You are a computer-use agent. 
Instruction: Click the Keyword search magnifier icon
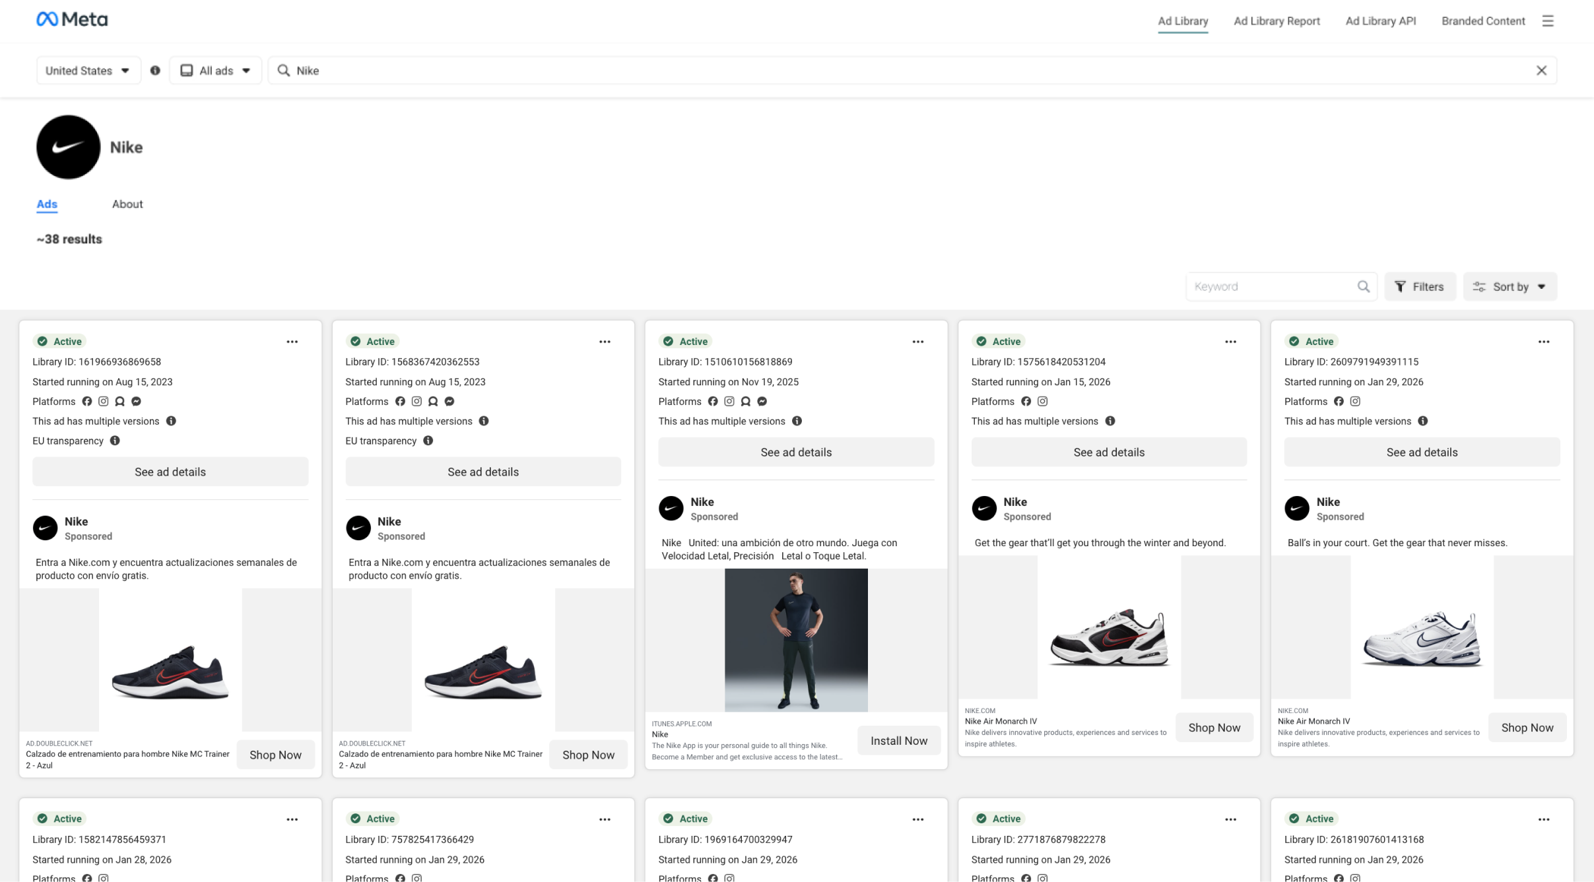pos(1363,286)
